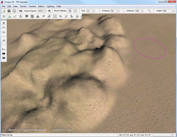177x137 pixels.
Task: Select the Lower Height terrain tool
Action: tap(4, 32)
